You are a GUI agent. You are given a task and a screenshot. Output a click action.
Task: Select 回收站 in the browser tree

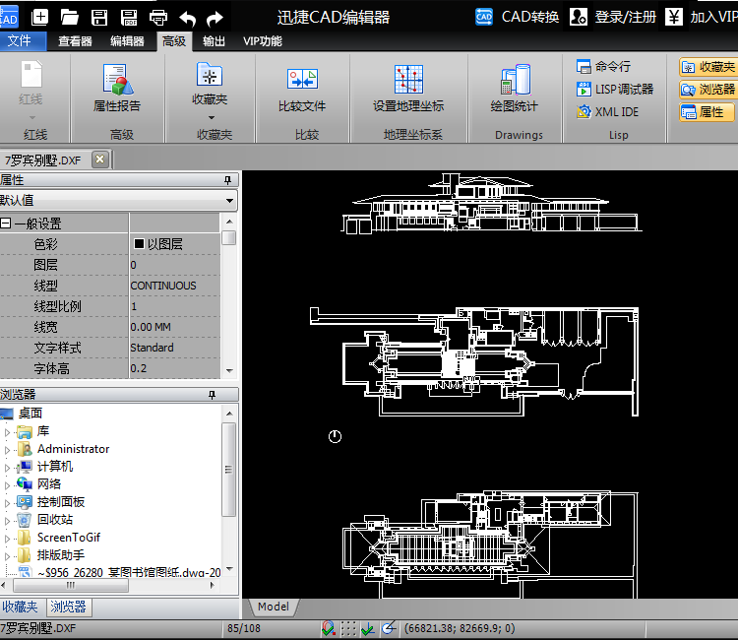(x=55, y=520)
